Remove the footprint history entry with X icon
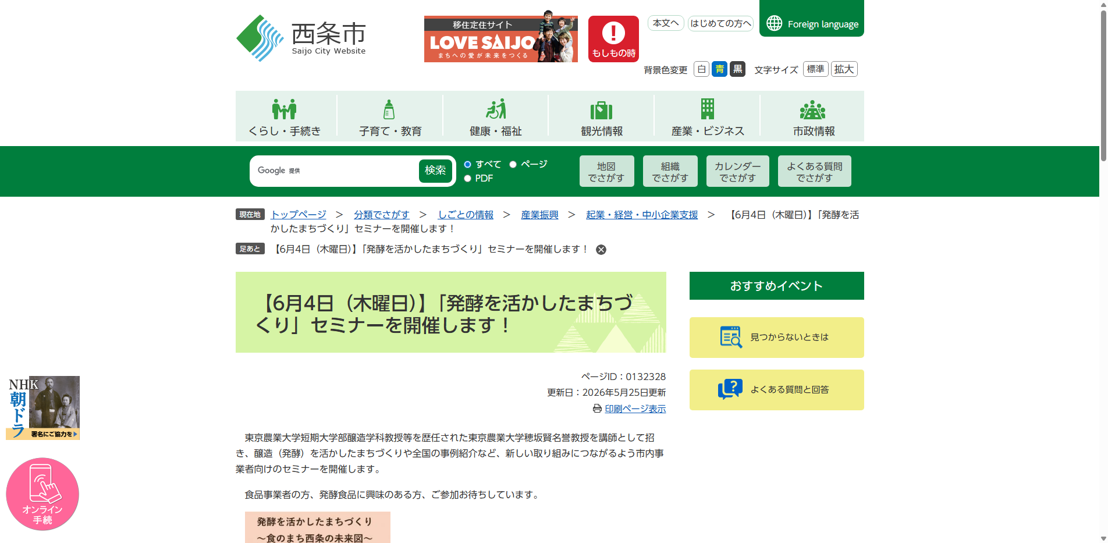 (601, 250)
